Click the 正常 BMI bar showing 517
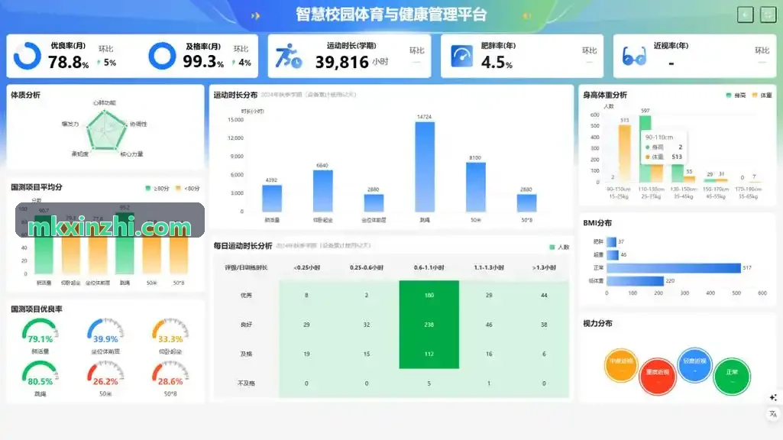Screen dimensions: 783x440 click(x=674, y=267)
